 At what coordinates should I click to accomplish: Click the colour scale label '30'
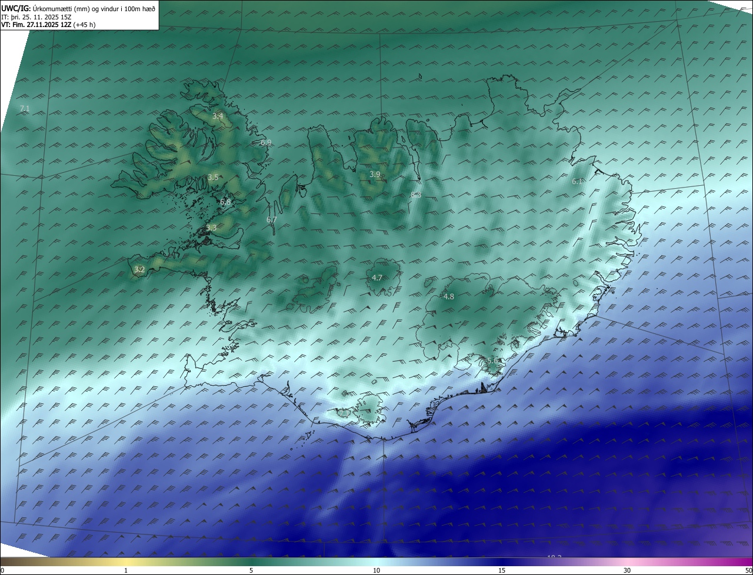click(x=627, y=570)
